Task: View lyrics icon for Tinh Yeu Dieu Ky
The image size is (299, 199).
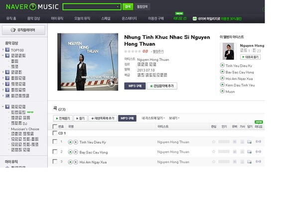Action: pyautogui.click(x=242, y=142)
